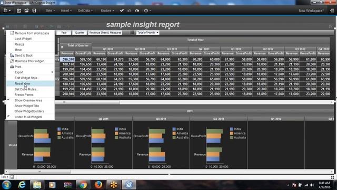Click the content pane icon beside New Workspace
Image resolution: width=337 pixels, height=190 pixels.
332,11
